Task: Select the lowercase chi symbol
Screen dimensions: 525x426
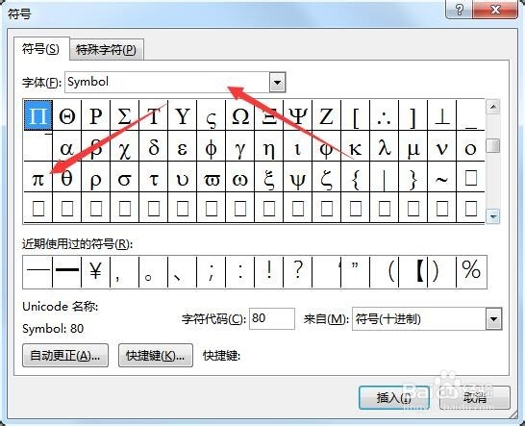Action: pos(125,146)
